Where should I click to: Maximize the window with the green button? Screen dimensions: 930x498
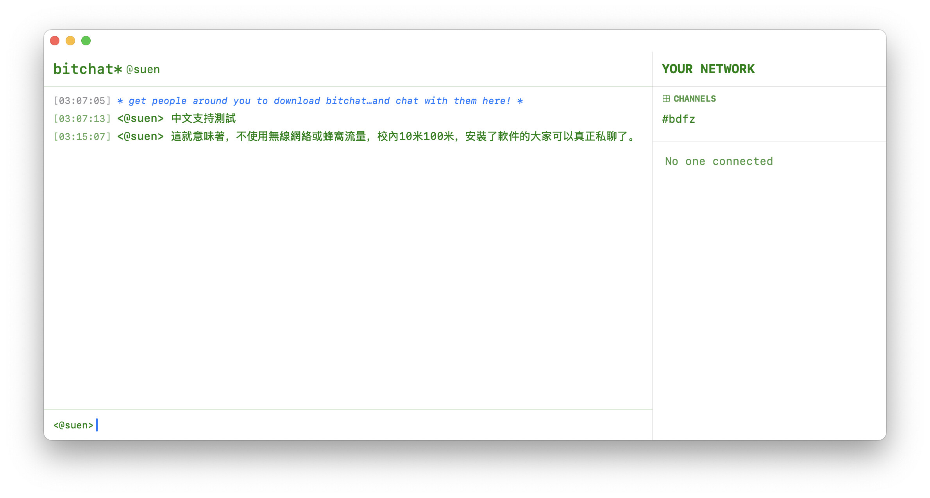(86, 41)
